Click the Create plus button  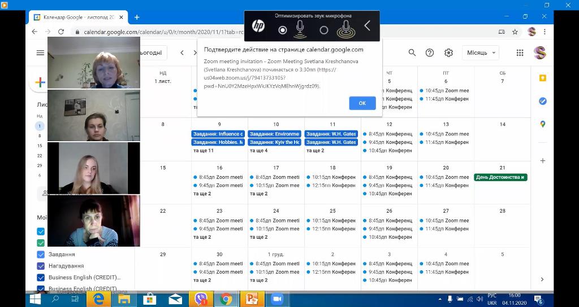(x=40, y=82)
